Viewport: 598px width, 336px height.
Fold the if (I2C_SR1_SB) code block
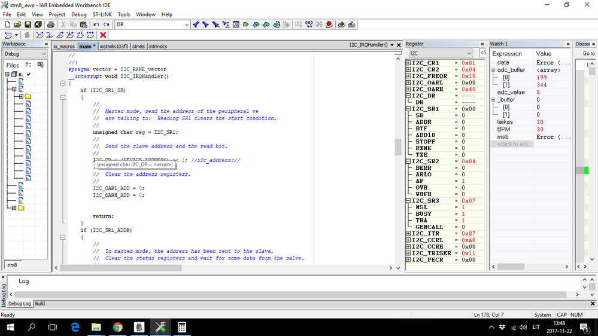63,97
